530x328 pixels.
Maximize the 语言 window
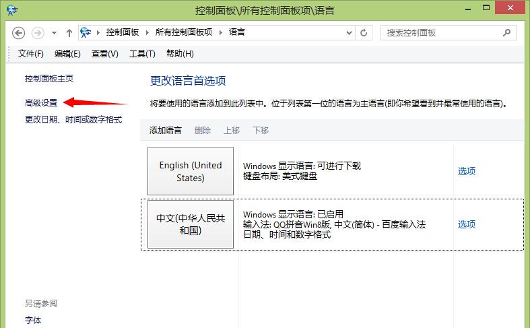click(x=486, y=8)
